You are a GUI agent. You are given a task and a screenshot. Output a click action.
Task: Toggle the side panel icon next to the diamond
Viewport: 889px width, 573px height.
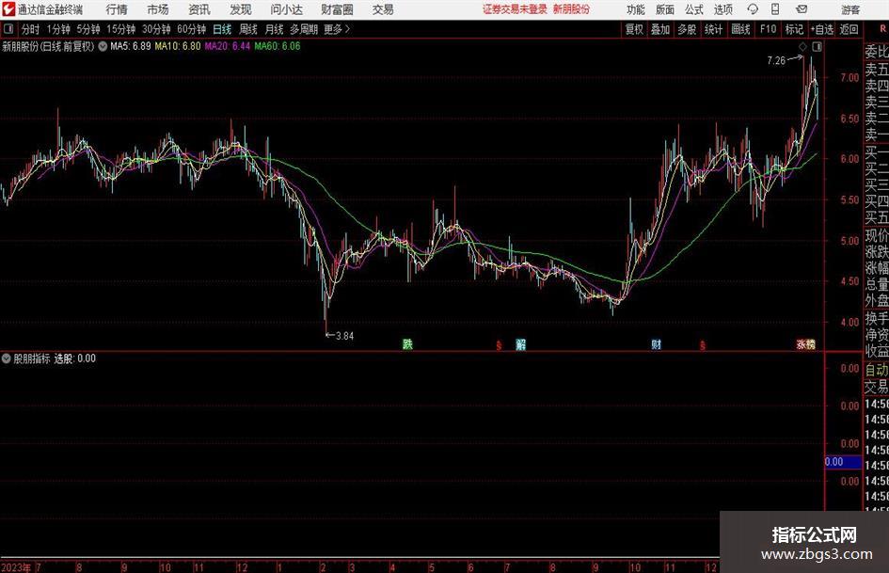tap(817, 46)
